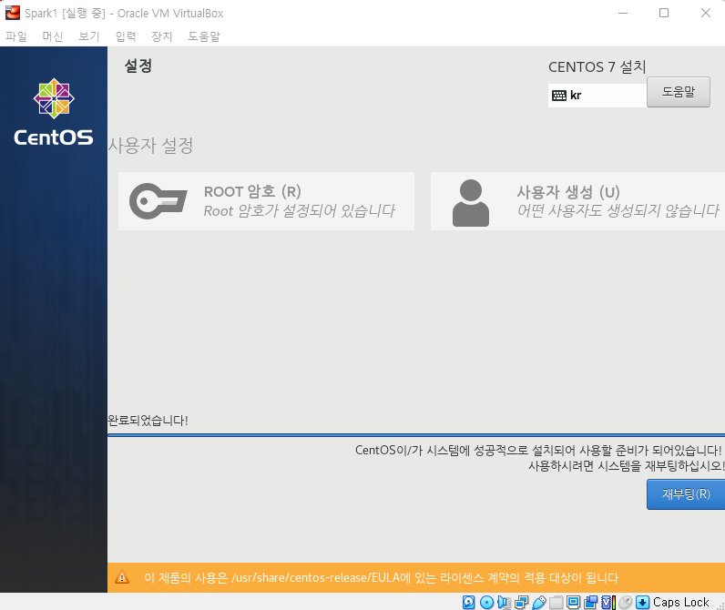The height and width of the screenshot is (610, 725).
Task: Click the display settings status icon
Action: tap(573, 602)
